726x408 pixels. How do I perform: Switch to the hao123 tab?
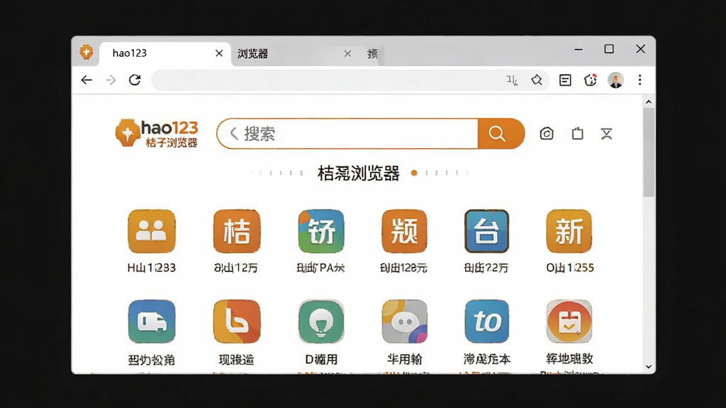[x=164, y=54]
